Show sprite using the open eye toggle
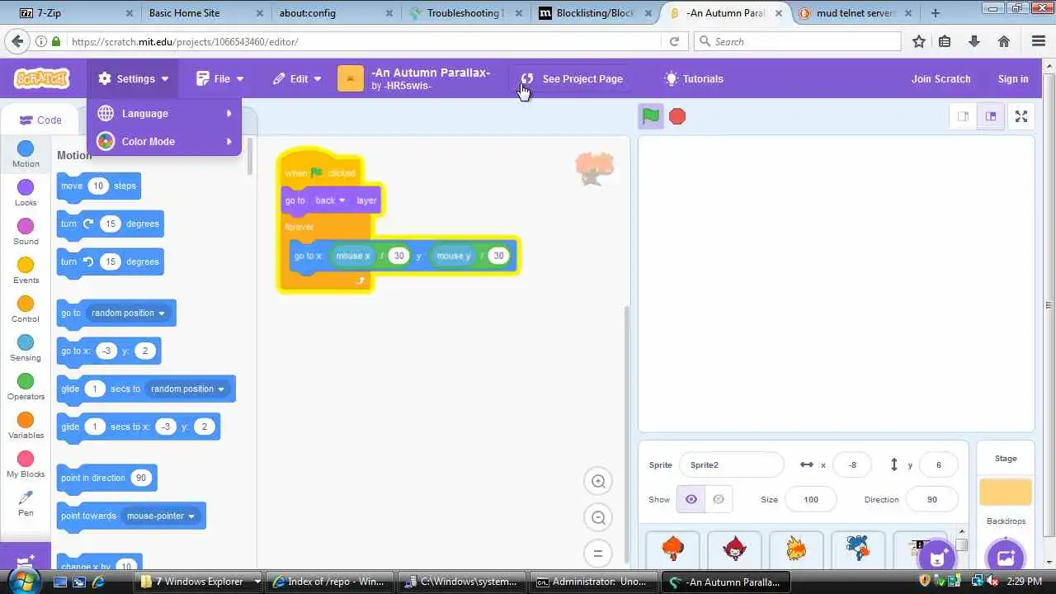This screenshot has height=594, width=1056. [691, 499]
